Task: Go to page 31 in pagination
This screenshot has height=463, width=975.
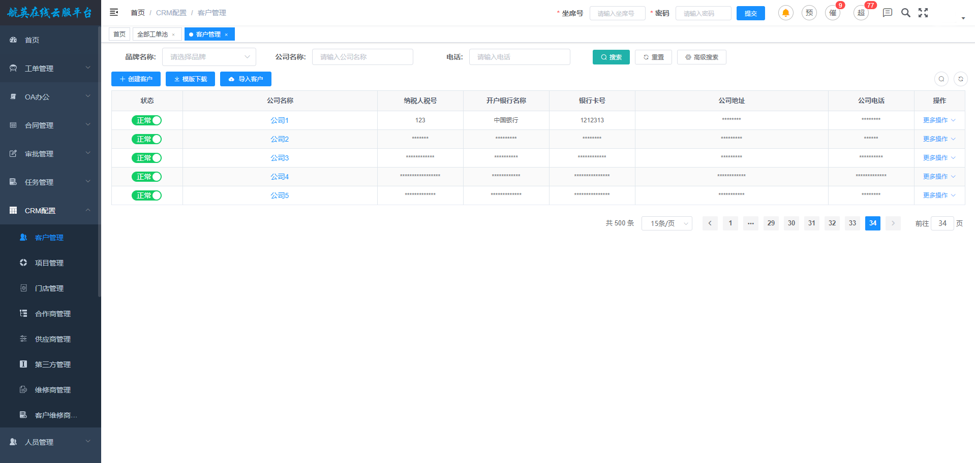Action: click(x=811, y=223)
